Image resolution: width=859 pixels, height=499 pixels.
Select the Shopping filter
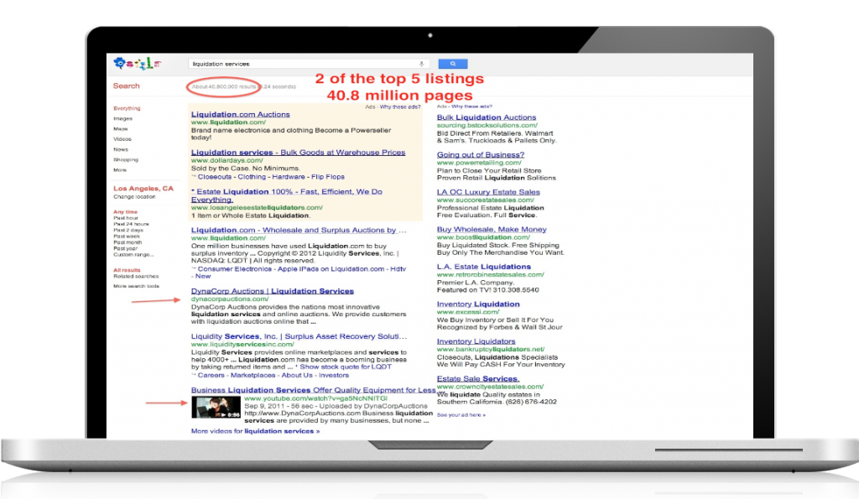[x=126, y=160]
